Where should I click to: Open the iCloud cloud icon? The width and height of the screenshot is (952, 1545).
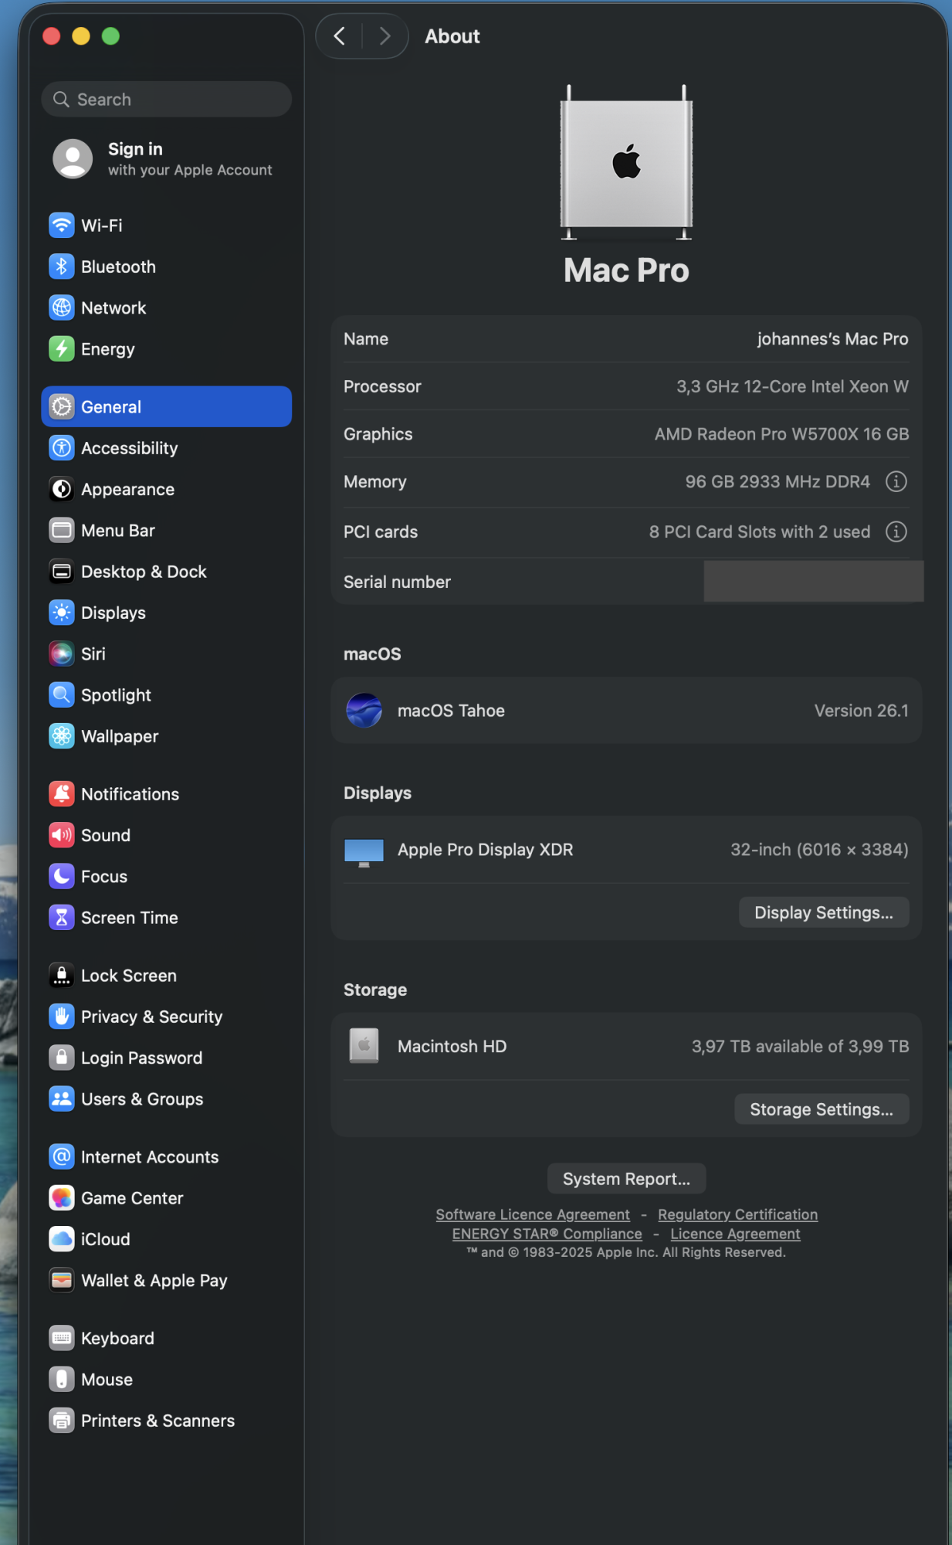point(62,1238)
